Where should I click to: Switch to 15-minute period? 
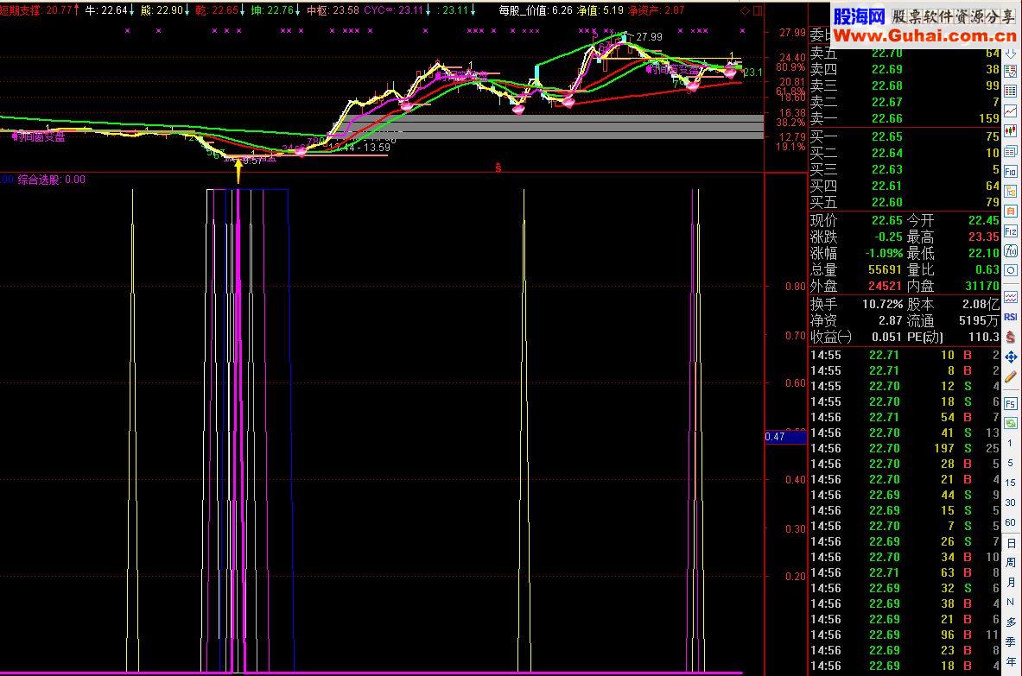pos(1010,483)
